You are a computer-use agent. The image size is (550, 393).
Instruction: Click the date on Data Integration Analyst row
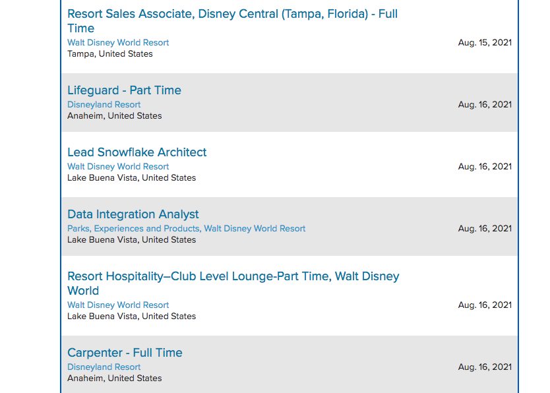tap(485, 229)
